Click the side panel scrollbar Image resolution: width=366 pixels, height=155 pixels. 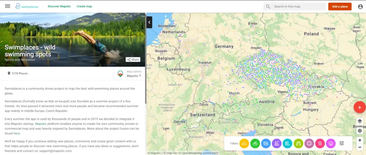146,58
